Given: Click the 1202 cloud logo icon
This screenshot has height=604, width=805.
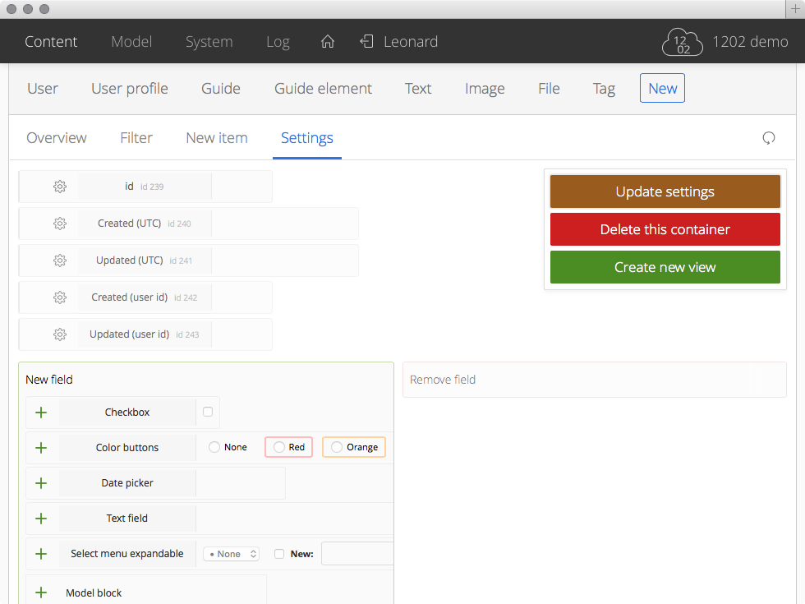Looking at the screenshot, I should click(683, 43).
